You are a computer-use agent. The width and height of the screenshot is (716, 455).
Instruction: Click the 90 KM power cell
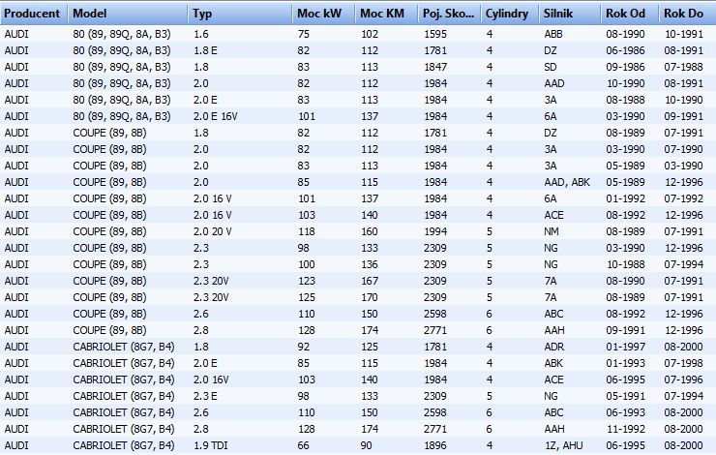tap(366, 445)
